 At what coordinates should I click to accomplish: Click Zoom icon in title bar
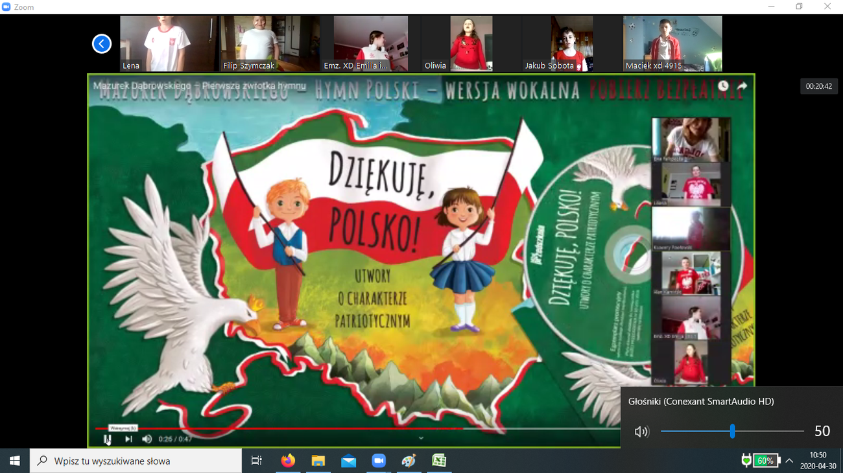pyautogui.click(x=7, y=6)
